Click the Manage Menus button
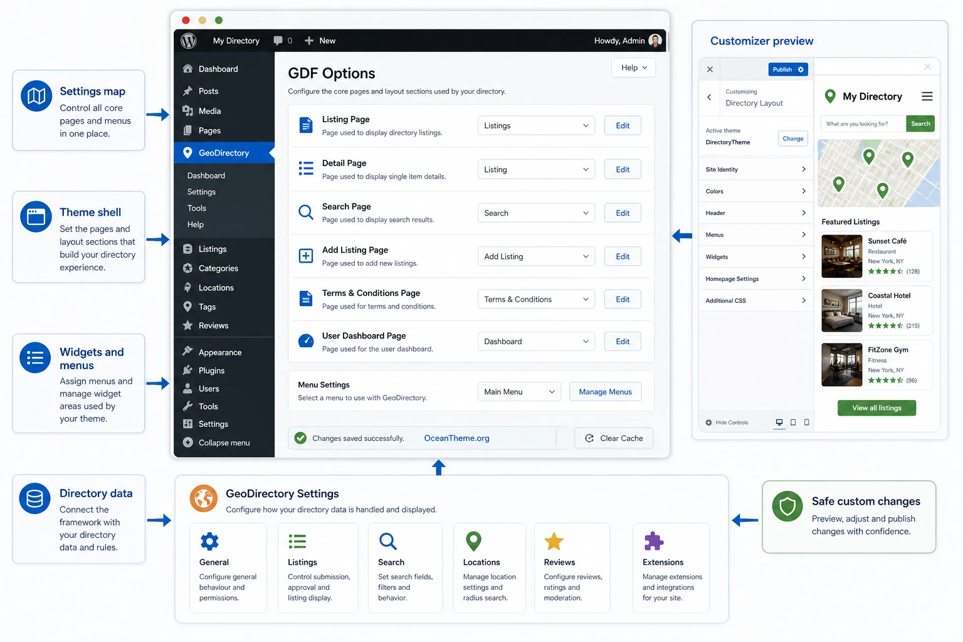Viewport: 963px width, 642px height. pos(605,392)
